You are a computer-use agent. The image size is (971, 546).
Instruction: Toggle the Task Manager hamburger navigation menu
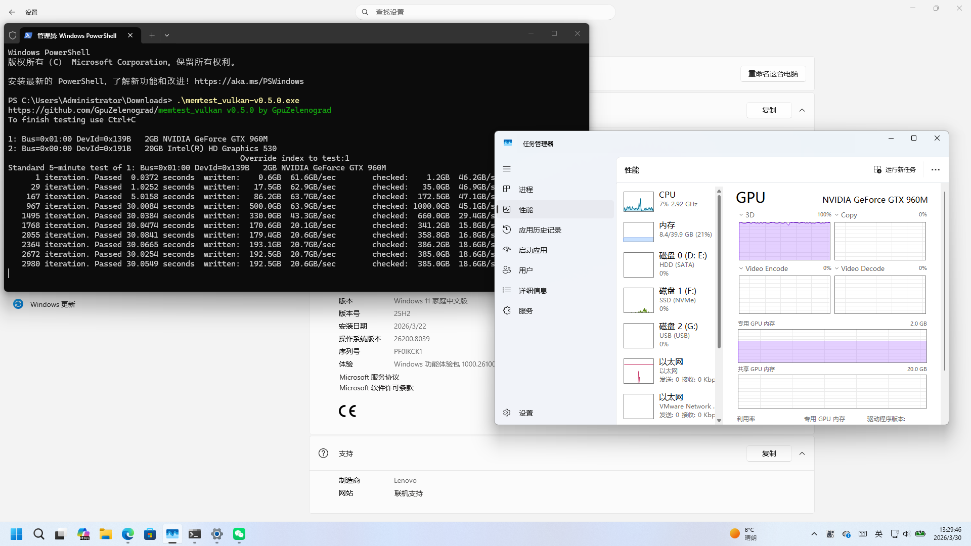click(507, 169)
